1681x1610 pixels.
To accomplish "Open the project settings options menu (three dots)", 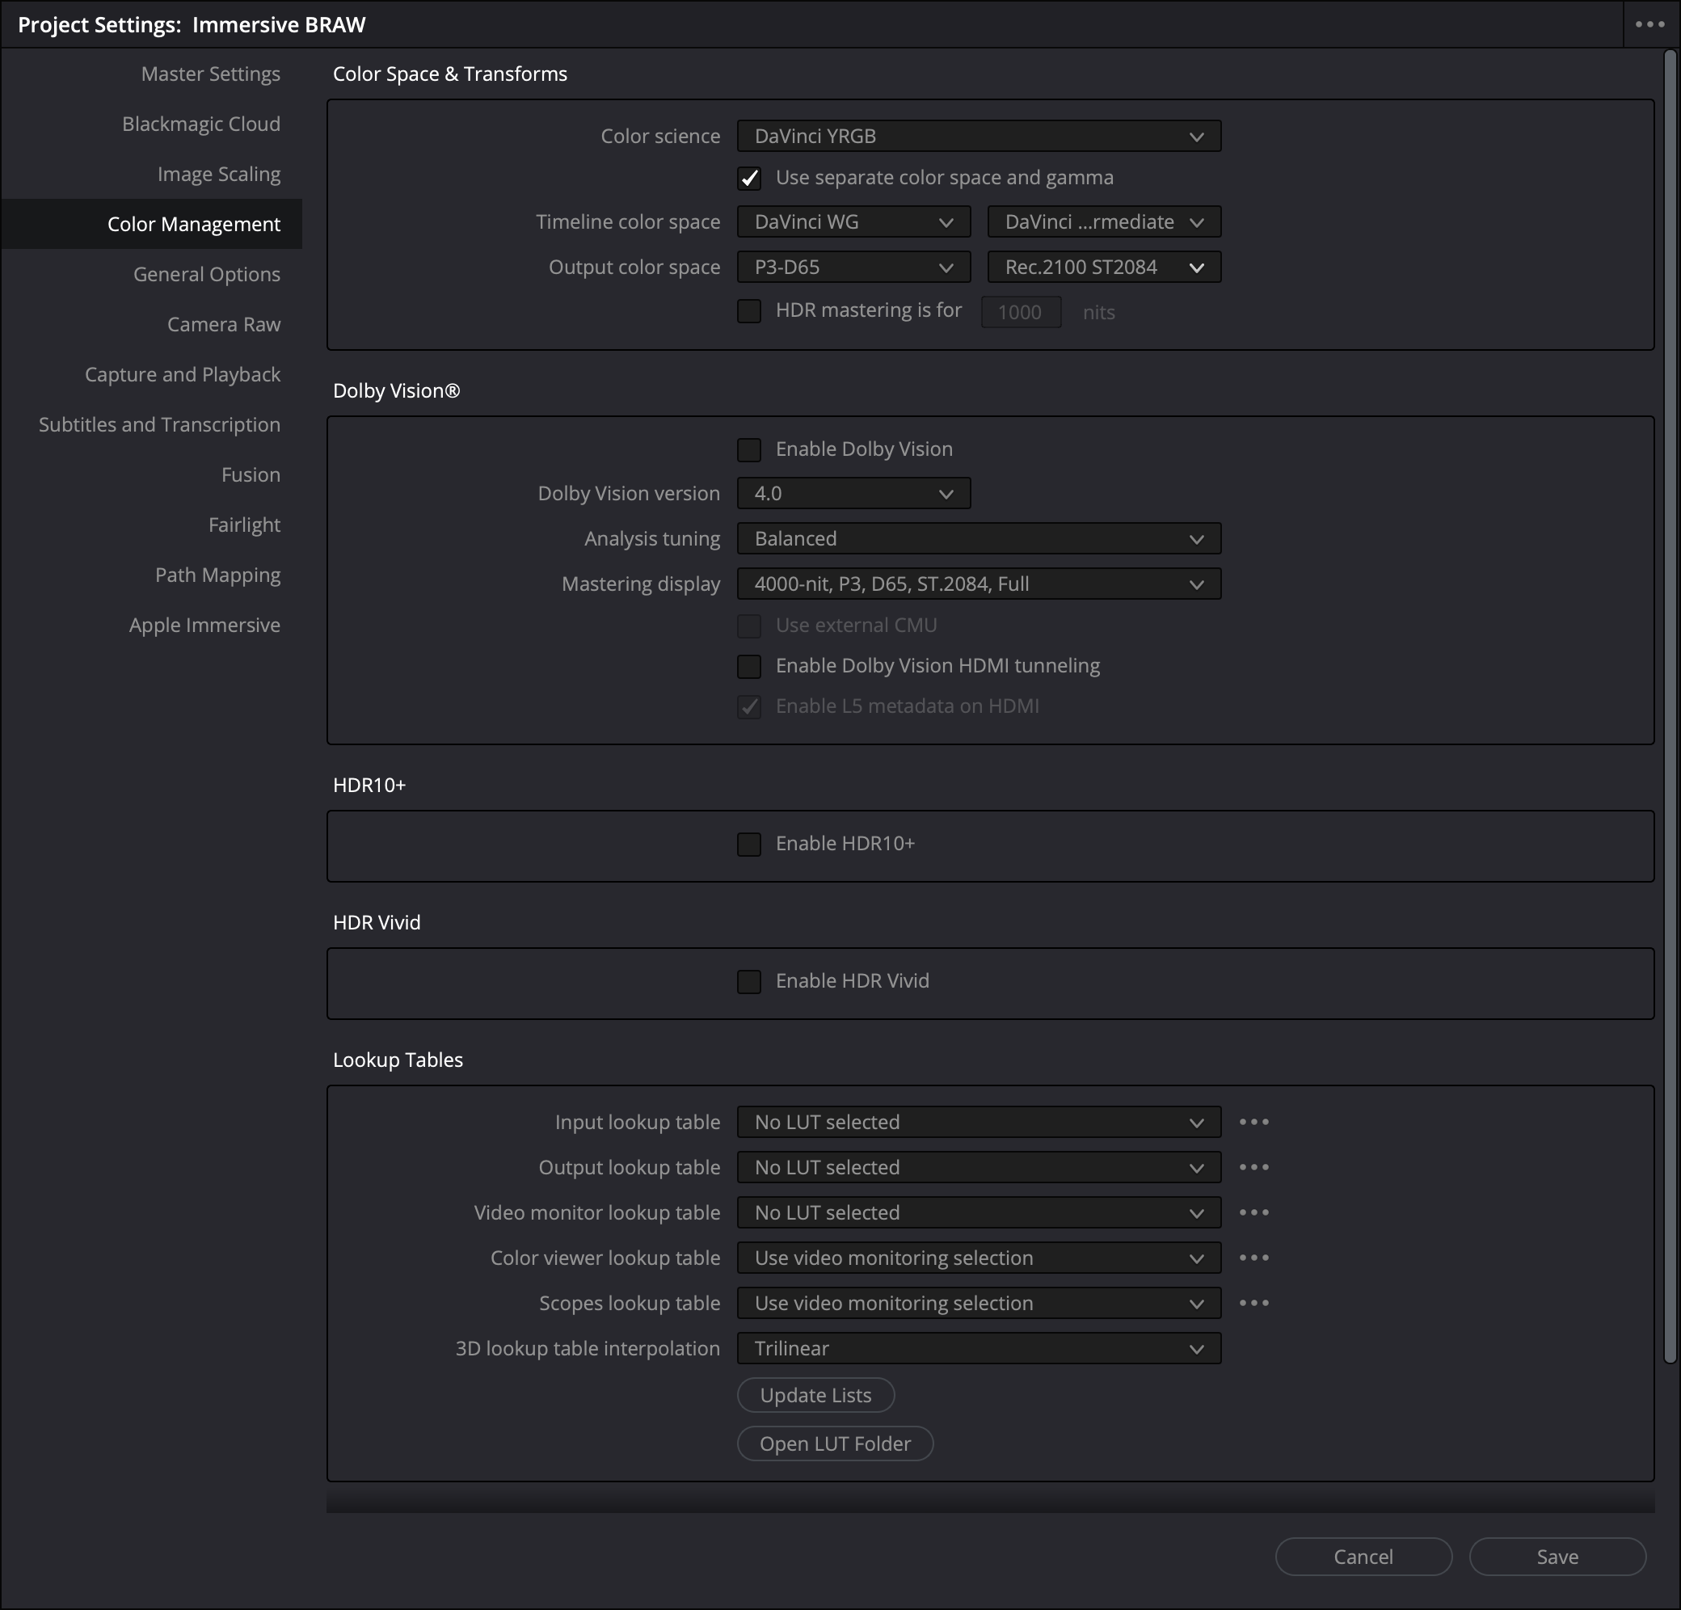I will (1649, 25).
